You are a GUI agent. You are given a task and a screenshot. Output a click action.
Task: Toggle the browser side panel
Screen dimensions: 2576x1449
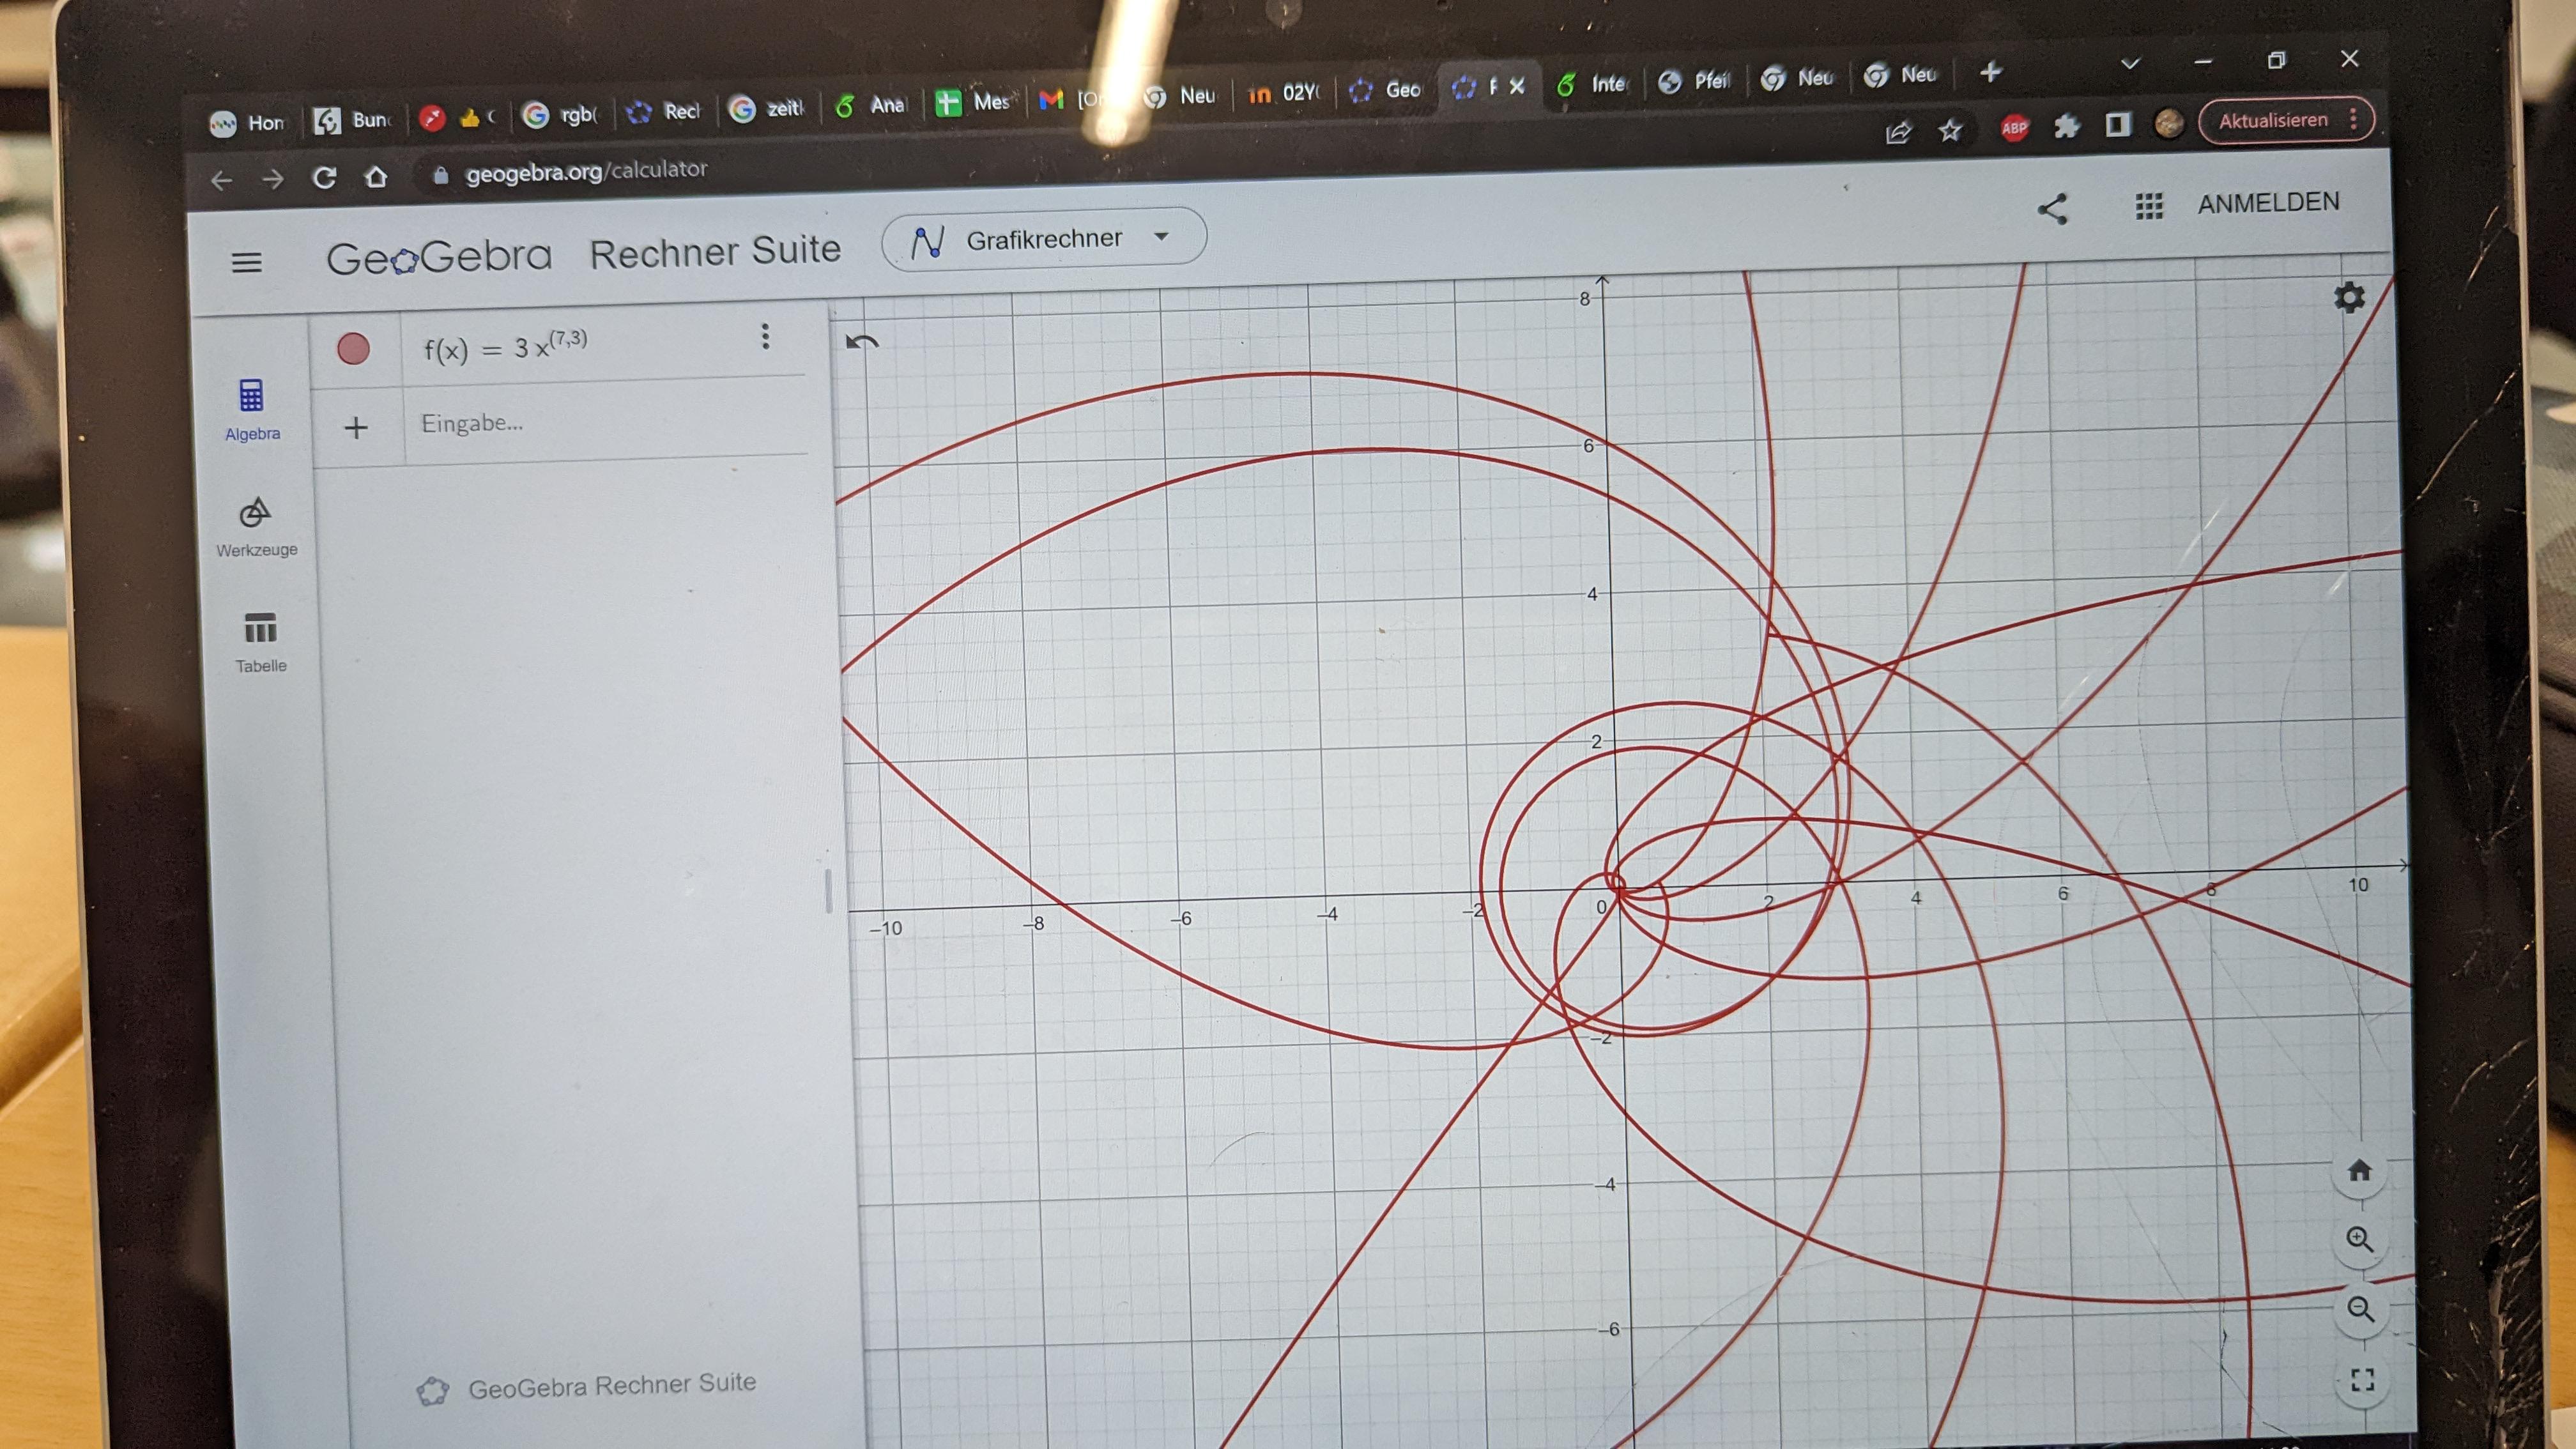click(2117, 124)
